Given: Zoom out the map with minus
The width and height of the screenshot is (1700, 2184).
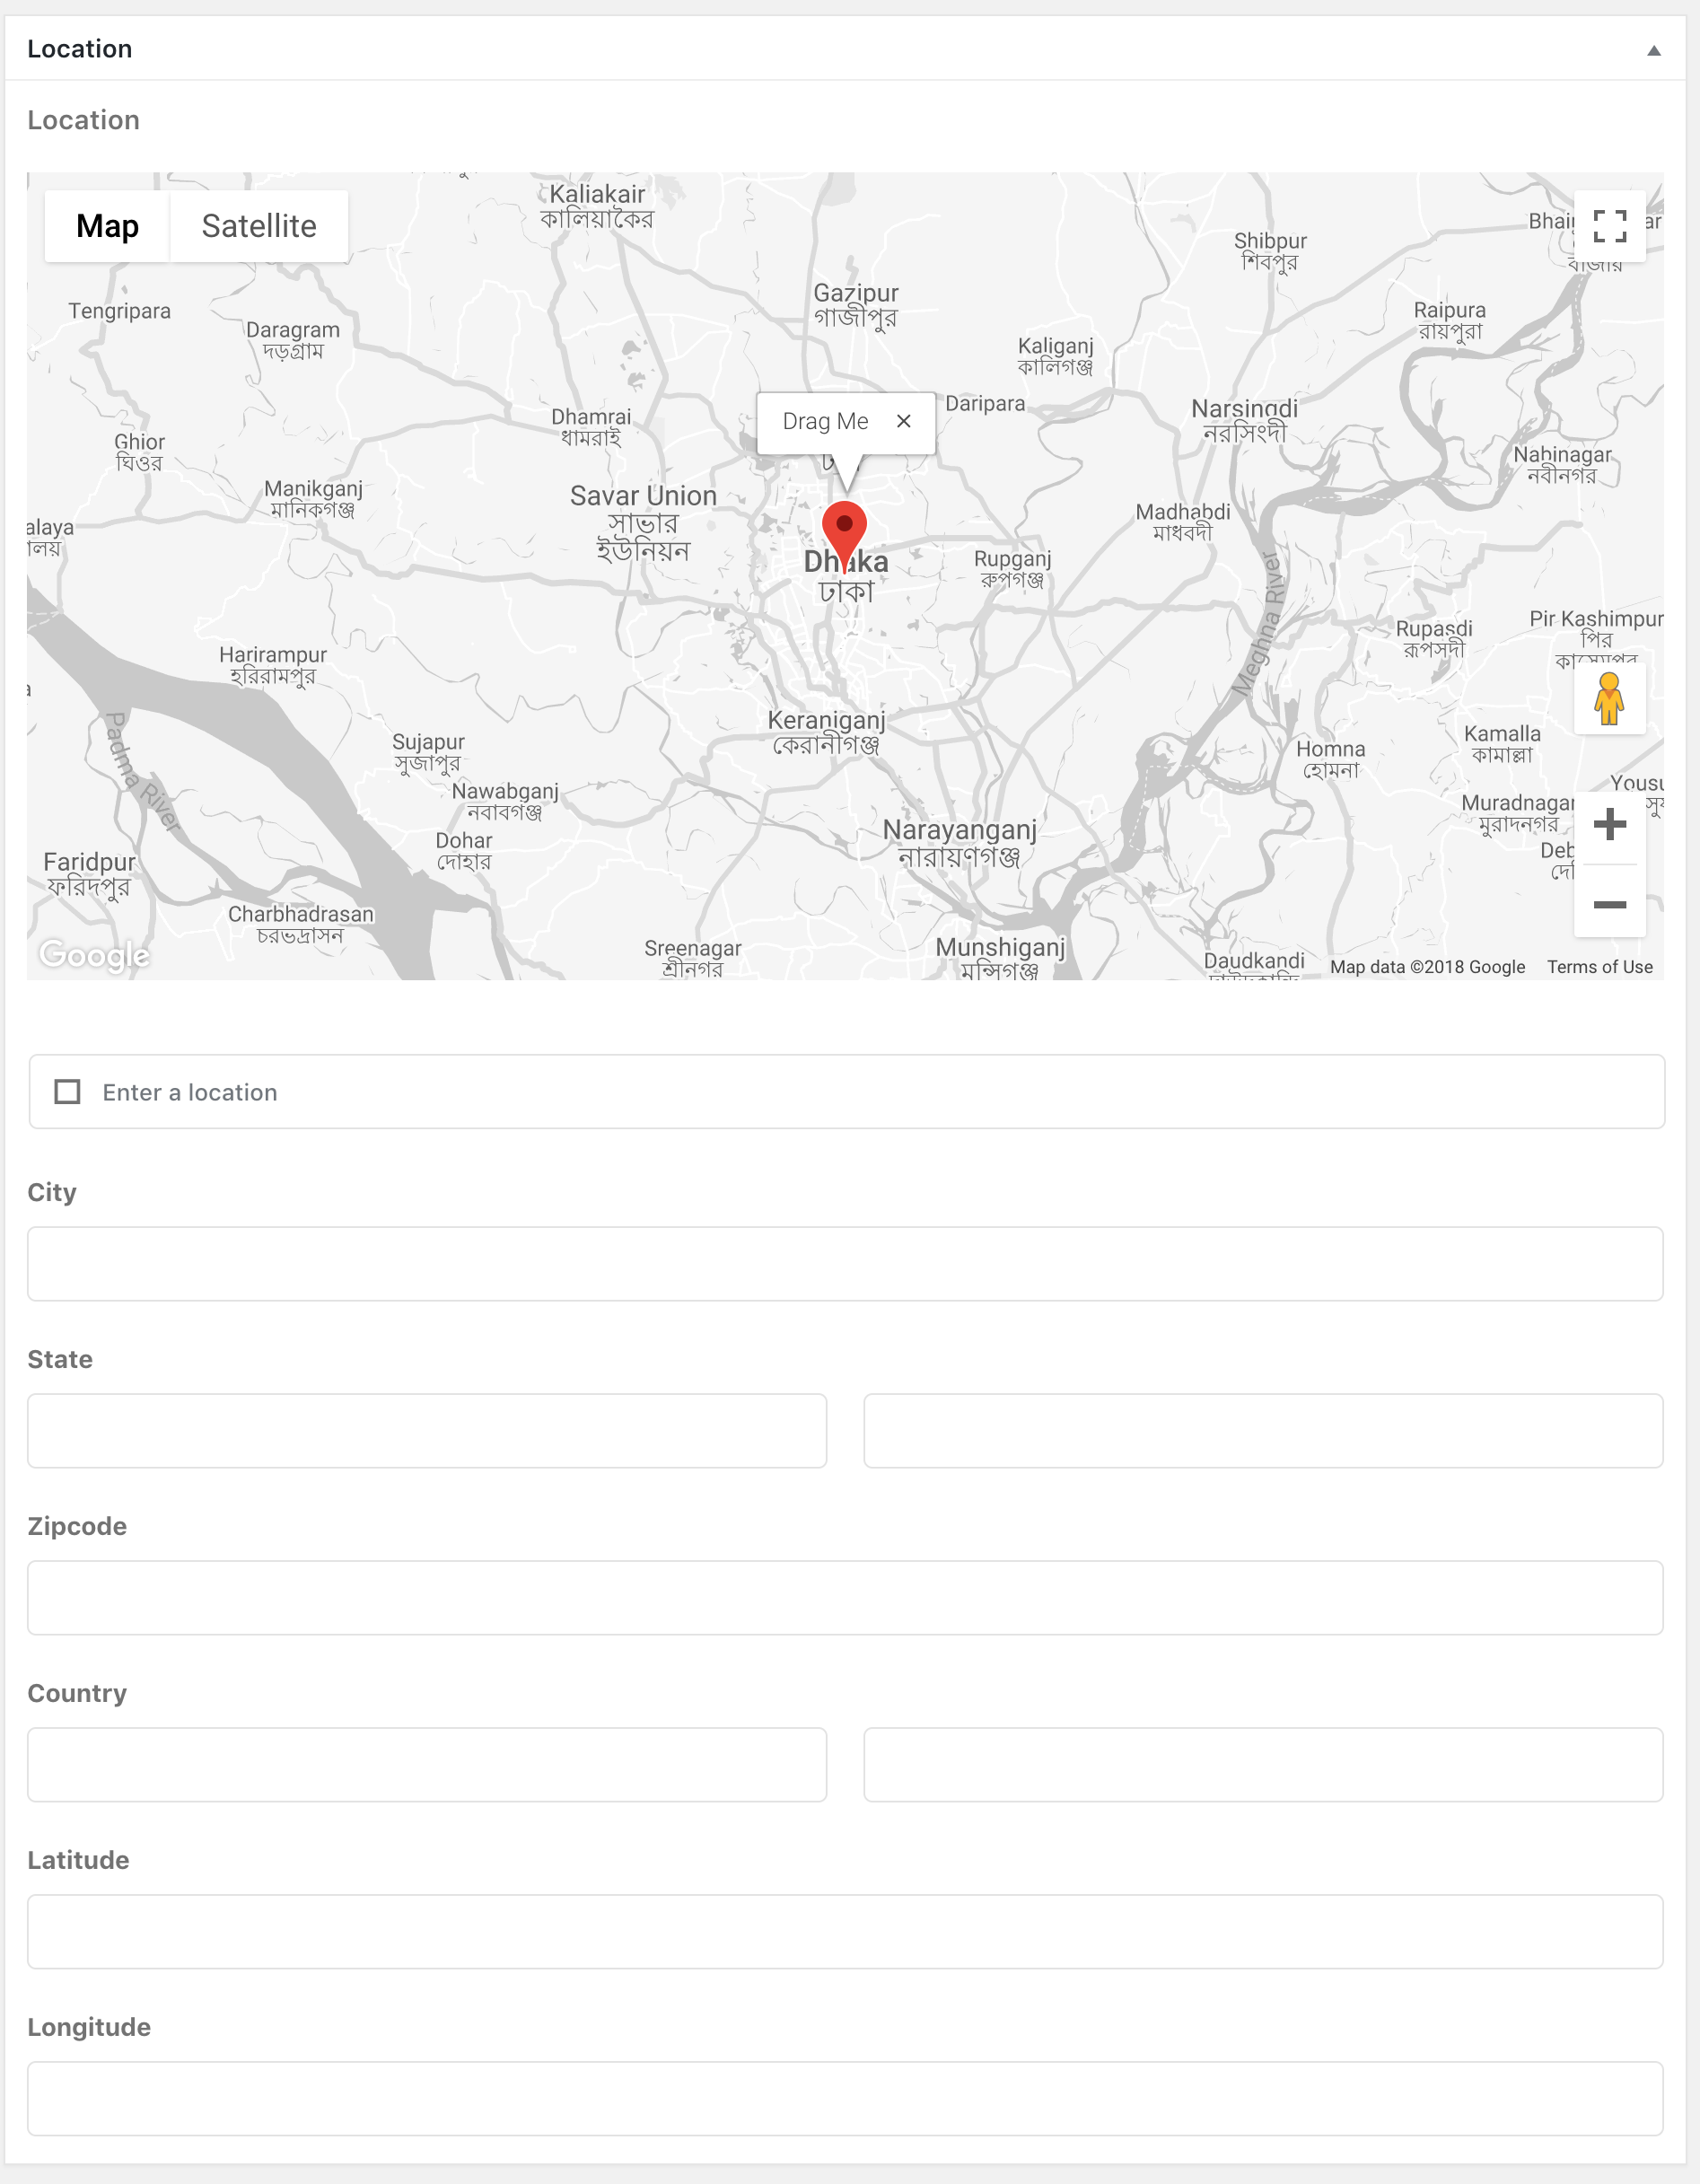Looking at the screenshot, I should (x=1609, y=904).
